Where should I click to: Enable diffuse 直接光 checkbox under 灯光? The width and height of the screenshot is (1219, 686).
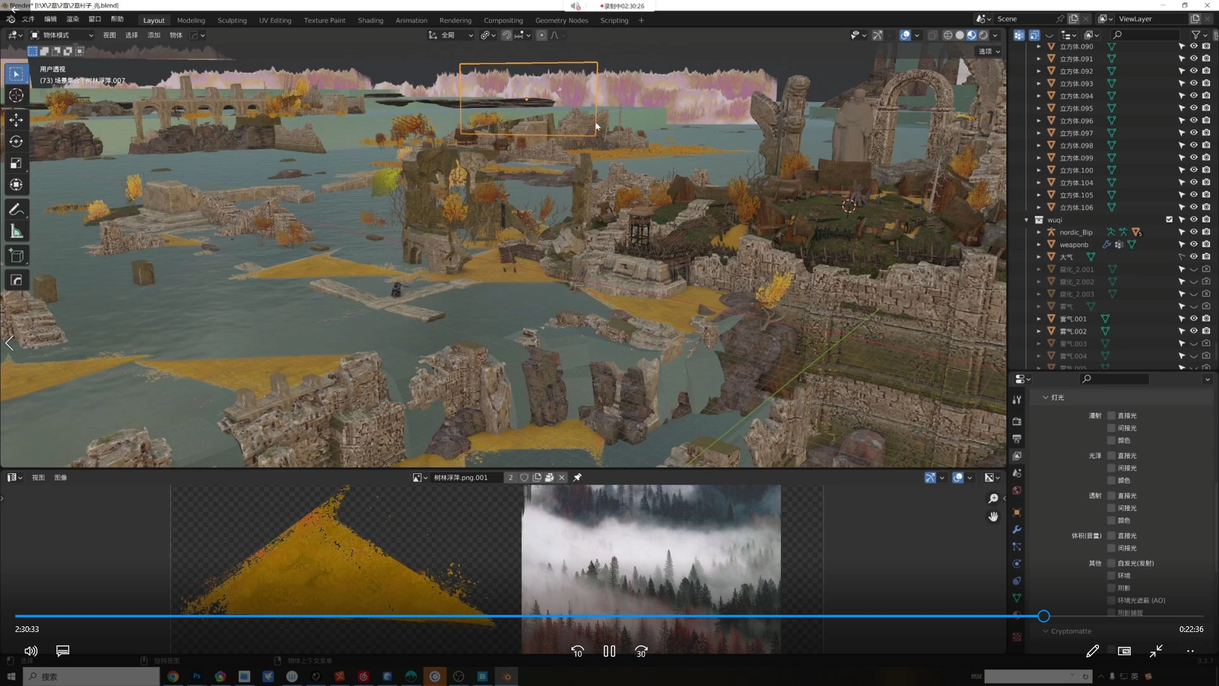click(1111, 415)
